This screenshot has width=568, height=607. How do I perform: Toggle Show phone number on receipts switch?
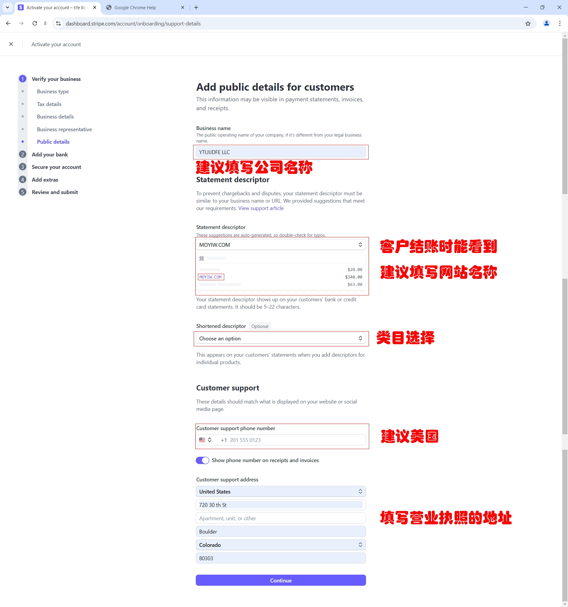(x=202, y=460)
